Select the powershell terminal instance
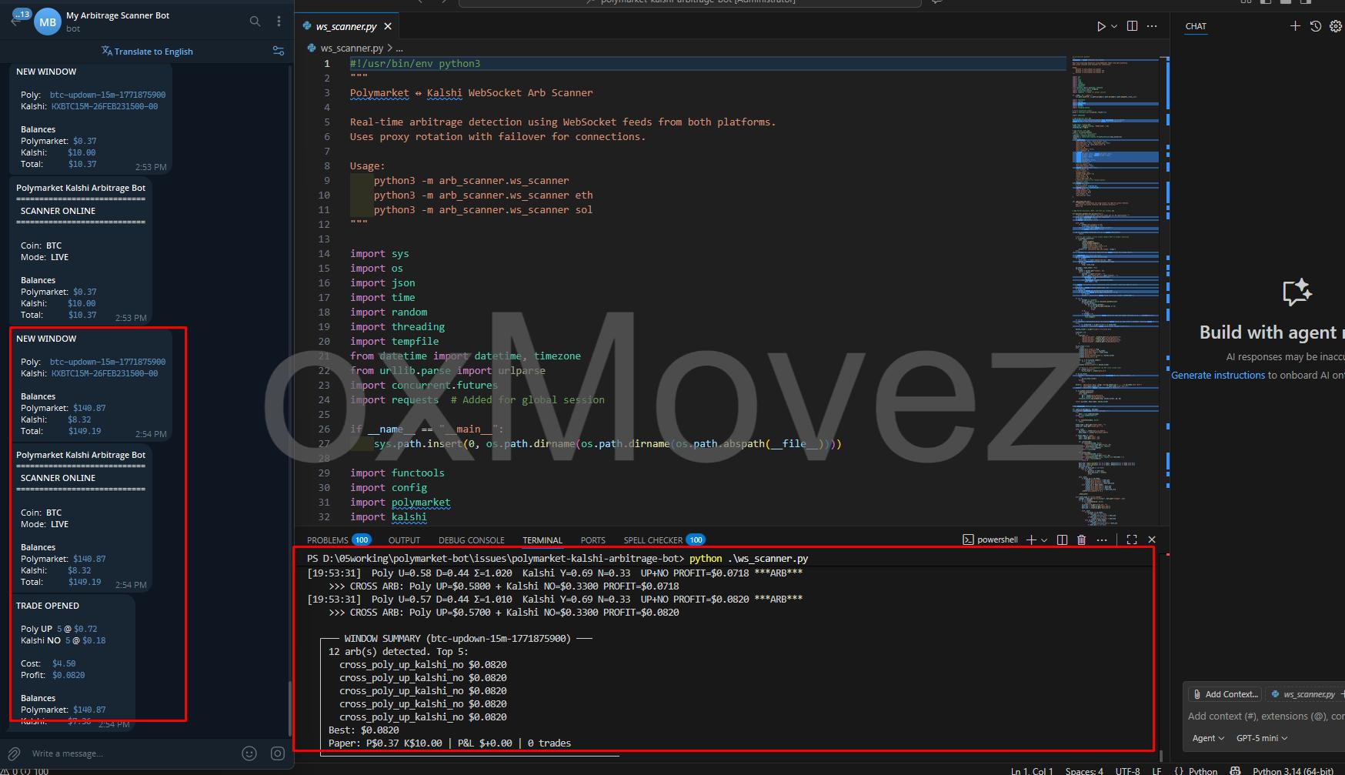Viewport: 1345px width, 775px height. (x=990, y=539)
